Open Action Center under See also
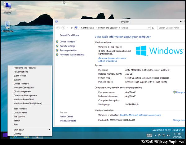 tap(66, 116)
